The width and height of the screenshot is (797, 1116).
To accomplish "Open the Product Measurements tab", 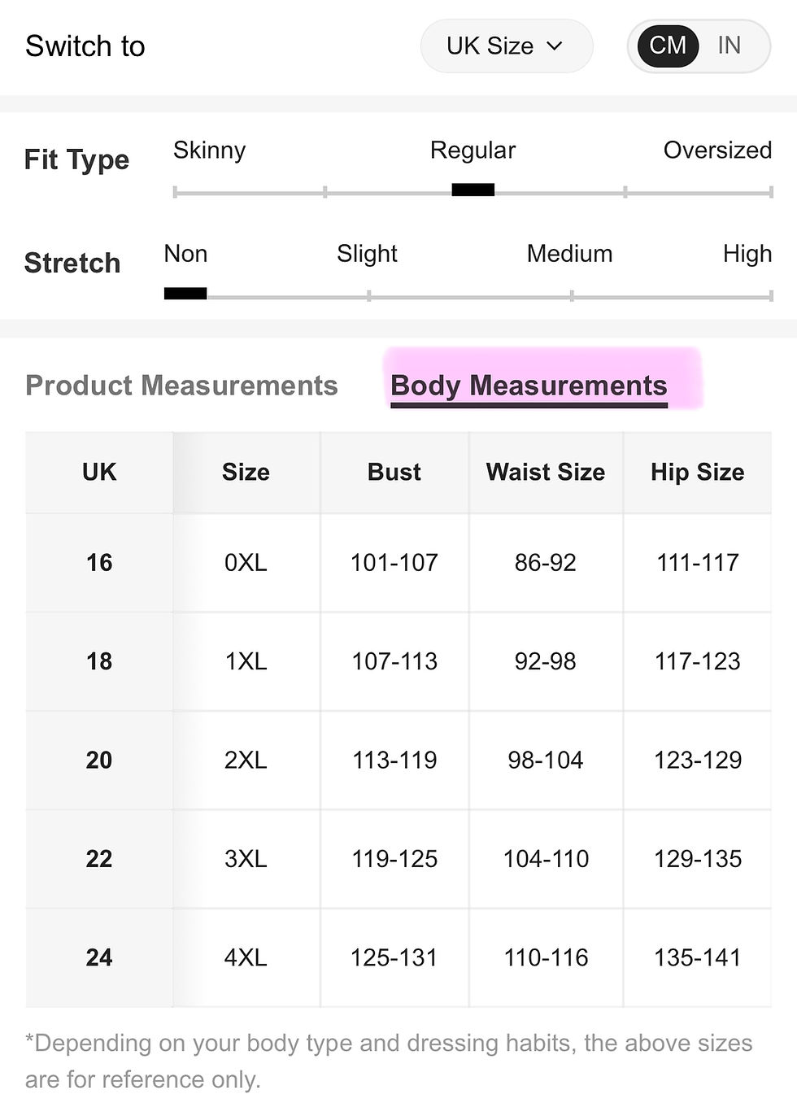I will [181, 386].
